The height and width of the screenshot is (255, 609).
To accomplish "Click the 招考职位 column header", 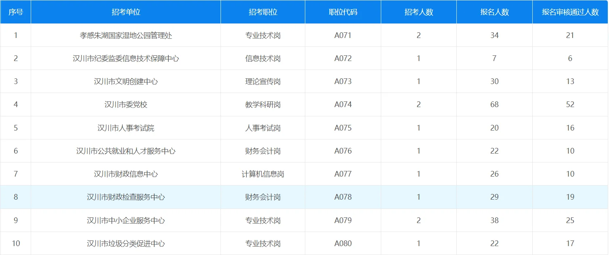I will coord(263,12).
